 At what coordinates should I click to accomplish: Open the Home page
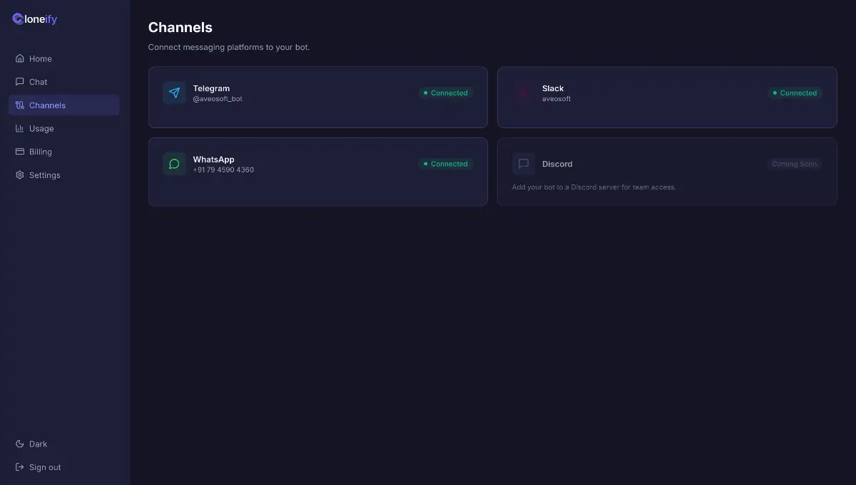(64, 58)
